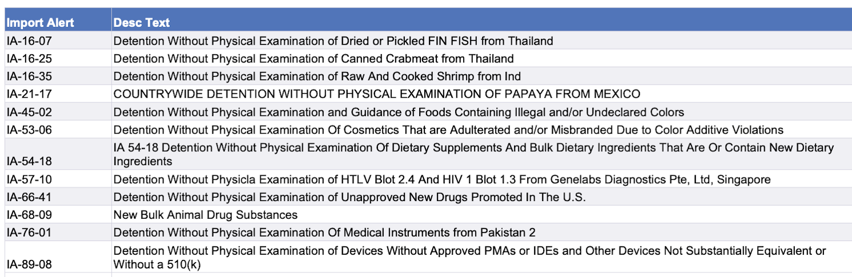Click cell IA-66-41
Image resolution: width=852 pixels, height=277 pixels.
click(29, 198)
